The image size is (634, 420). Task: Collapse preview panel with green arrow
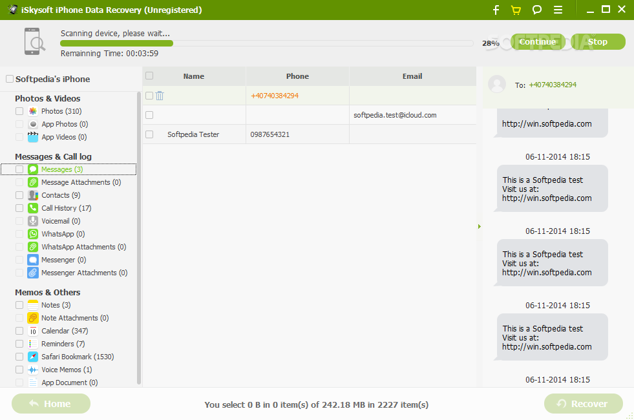[480, 226]
